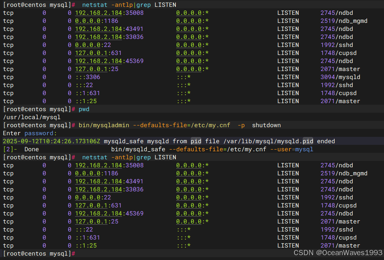
Task: Click the word ended in the log line
Action: pyautogui.click(x=326, y=141)
